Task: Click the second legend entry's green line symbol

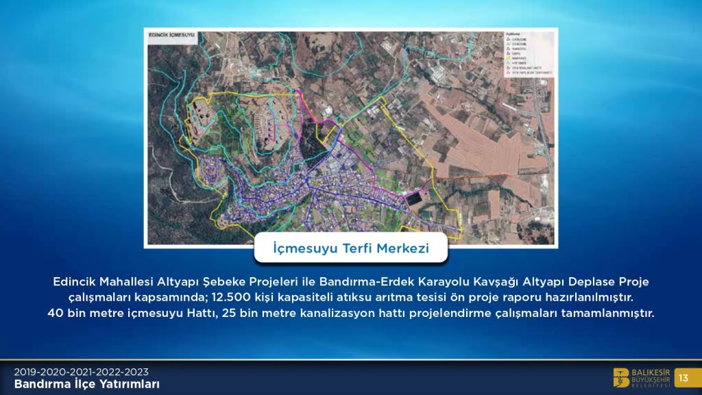Action: tap(510, 43)
